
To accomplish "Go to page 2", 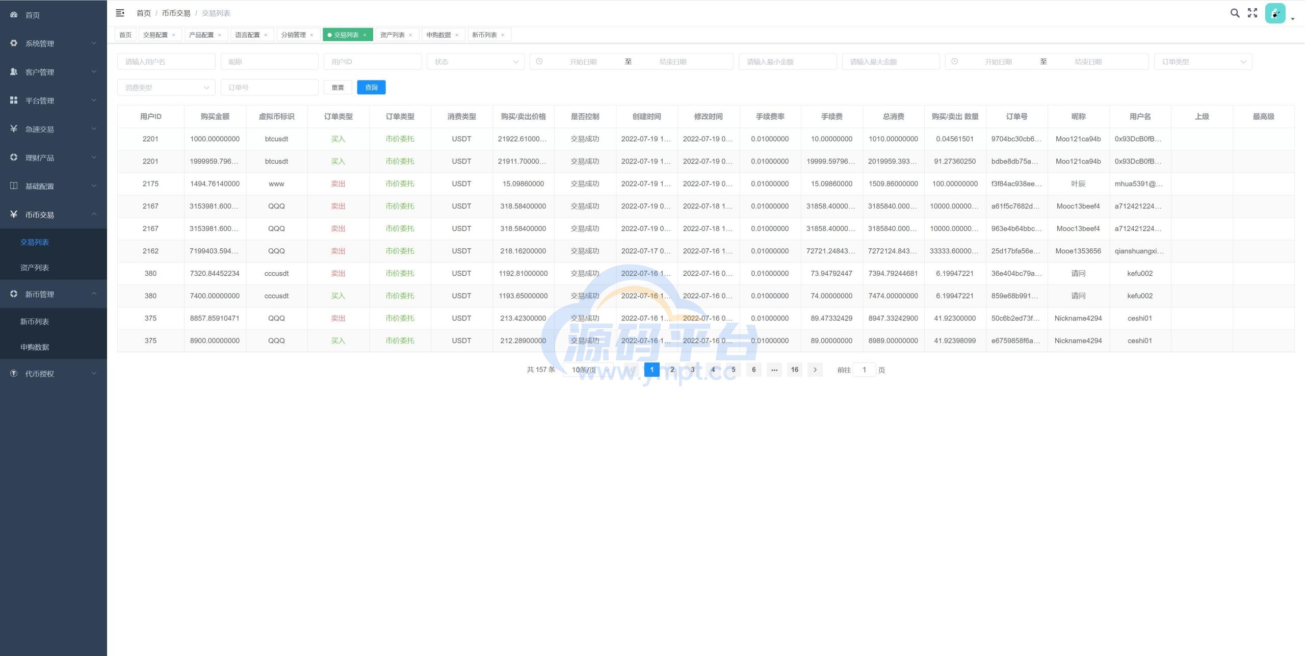I will 672,370.
